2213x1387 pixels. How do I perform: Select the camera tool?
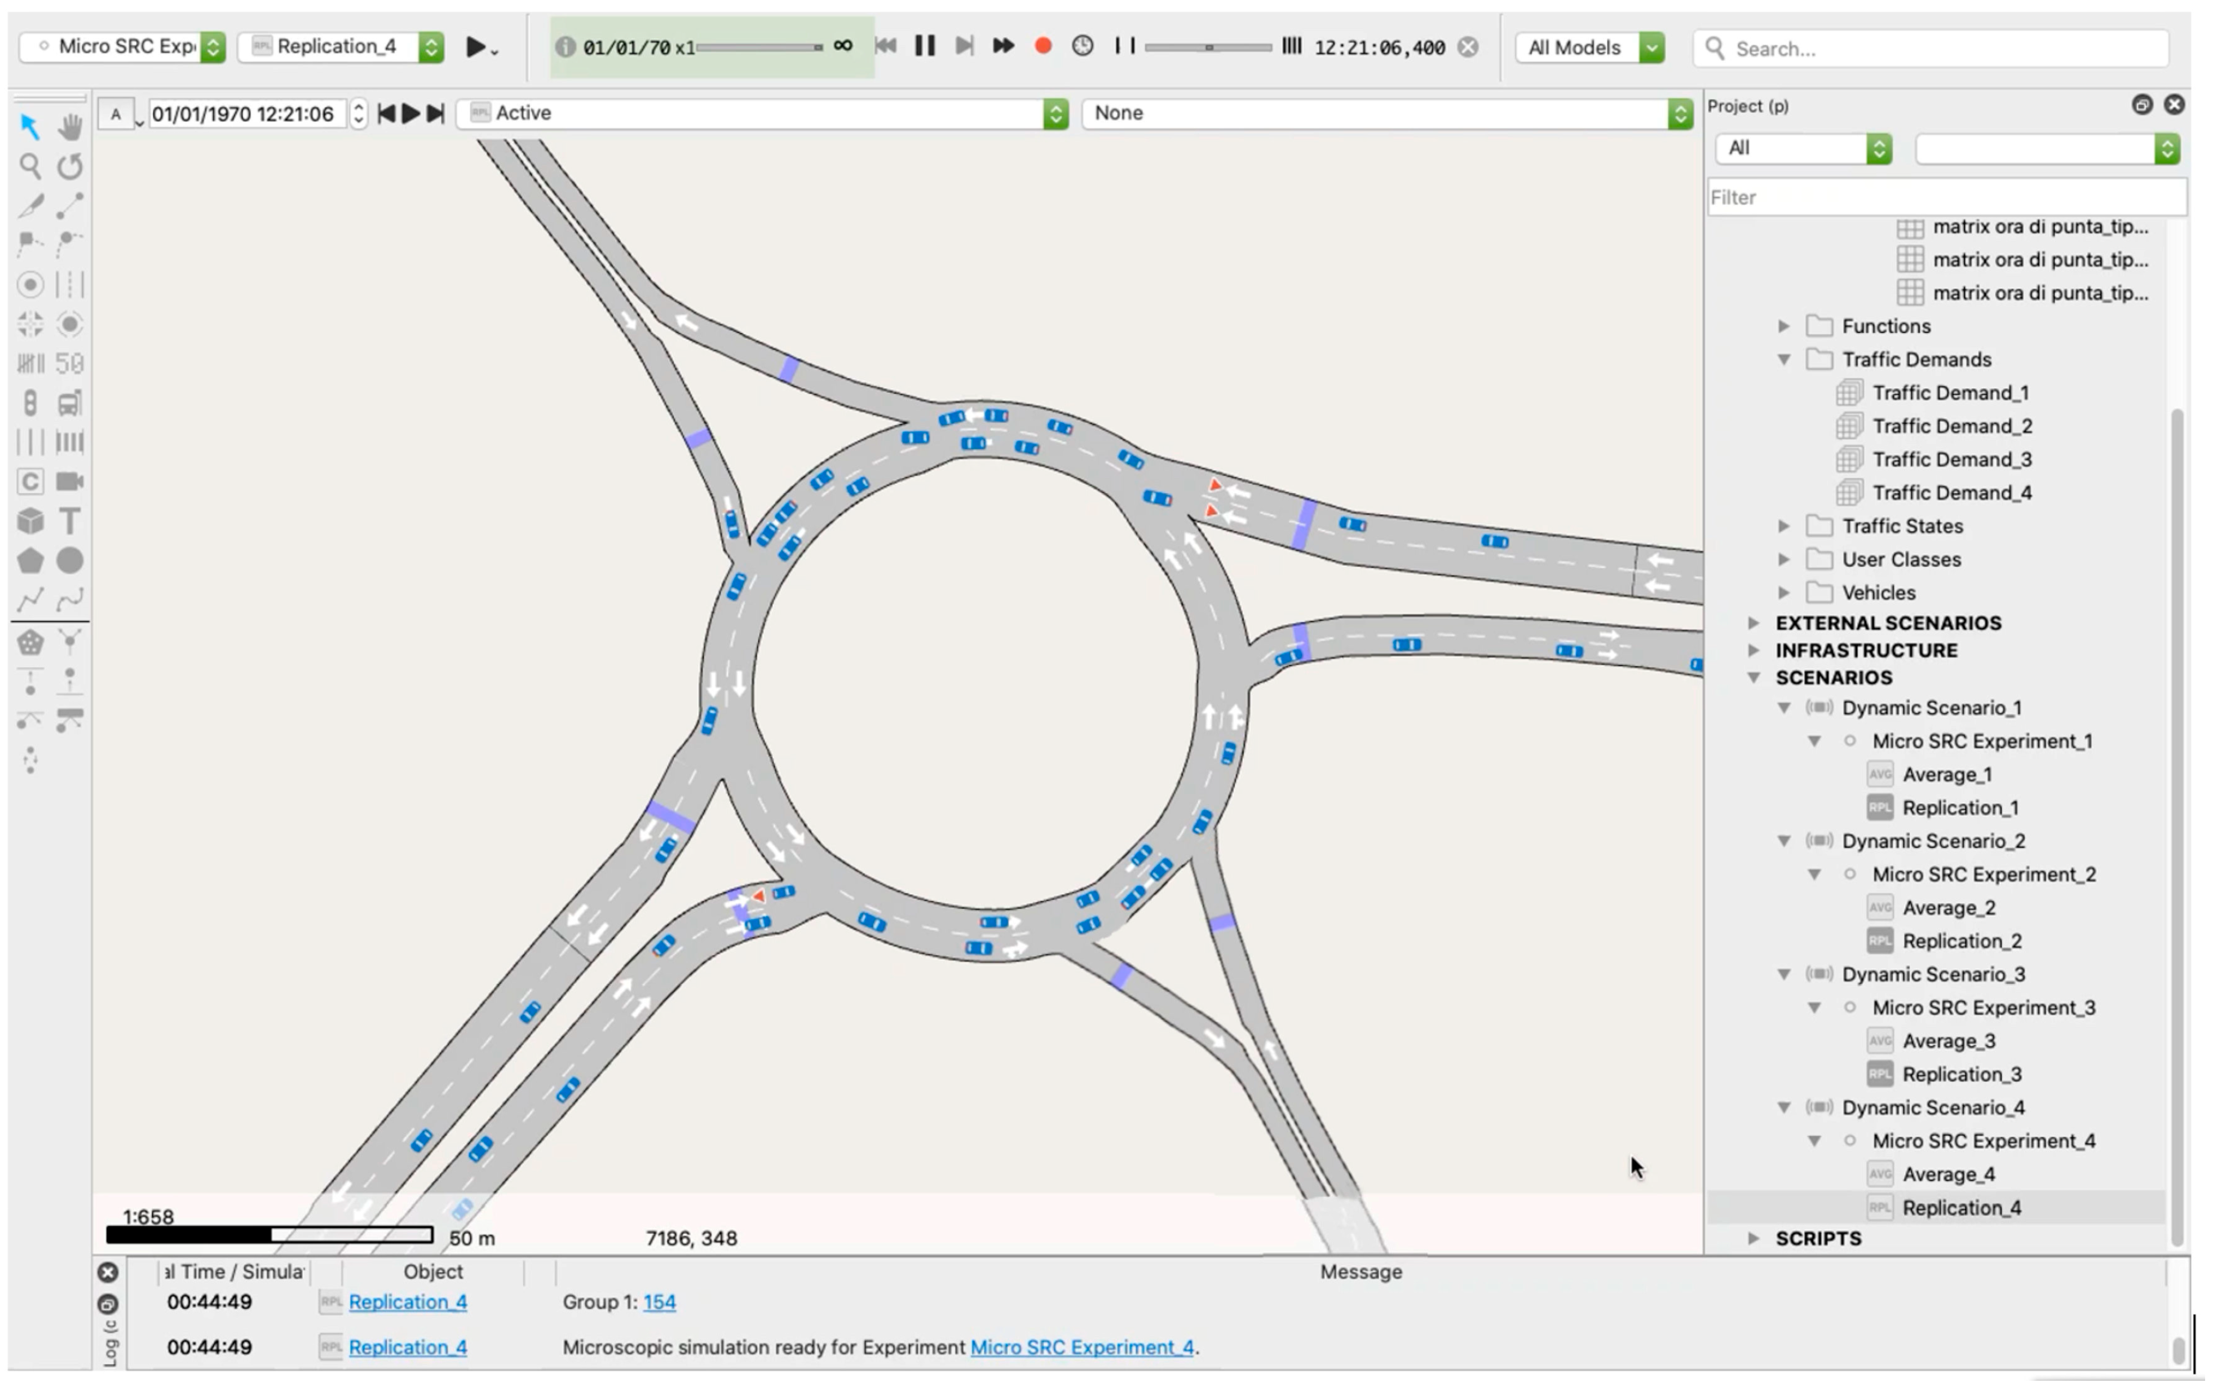(x=70, y=482)
